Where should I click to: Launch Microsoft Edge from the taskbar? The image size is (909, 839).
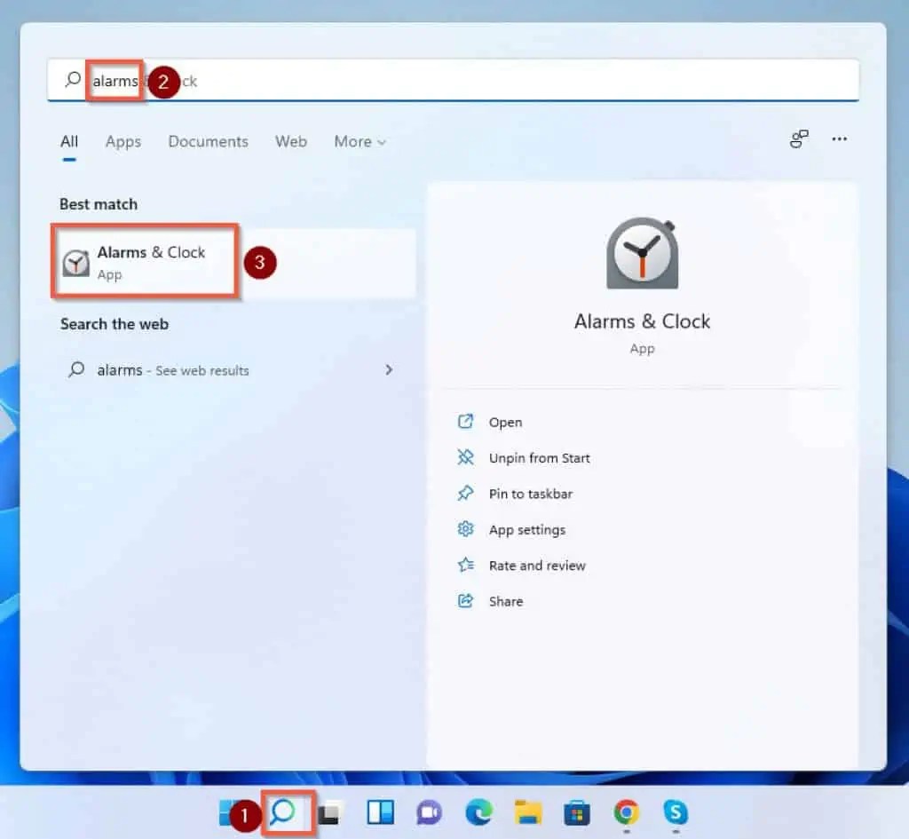click(478, 813)
